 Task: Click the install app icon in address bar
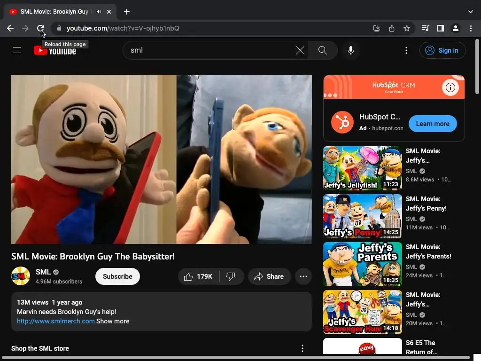(x=376, y=28)
